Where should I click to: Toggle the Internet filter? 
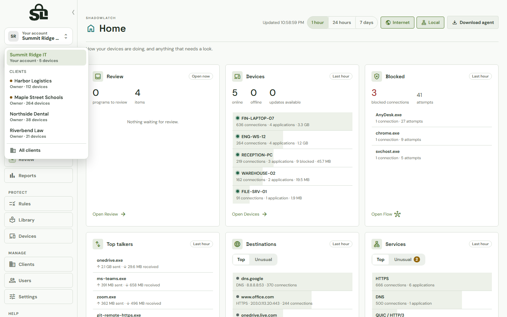[x=398, y=23]
